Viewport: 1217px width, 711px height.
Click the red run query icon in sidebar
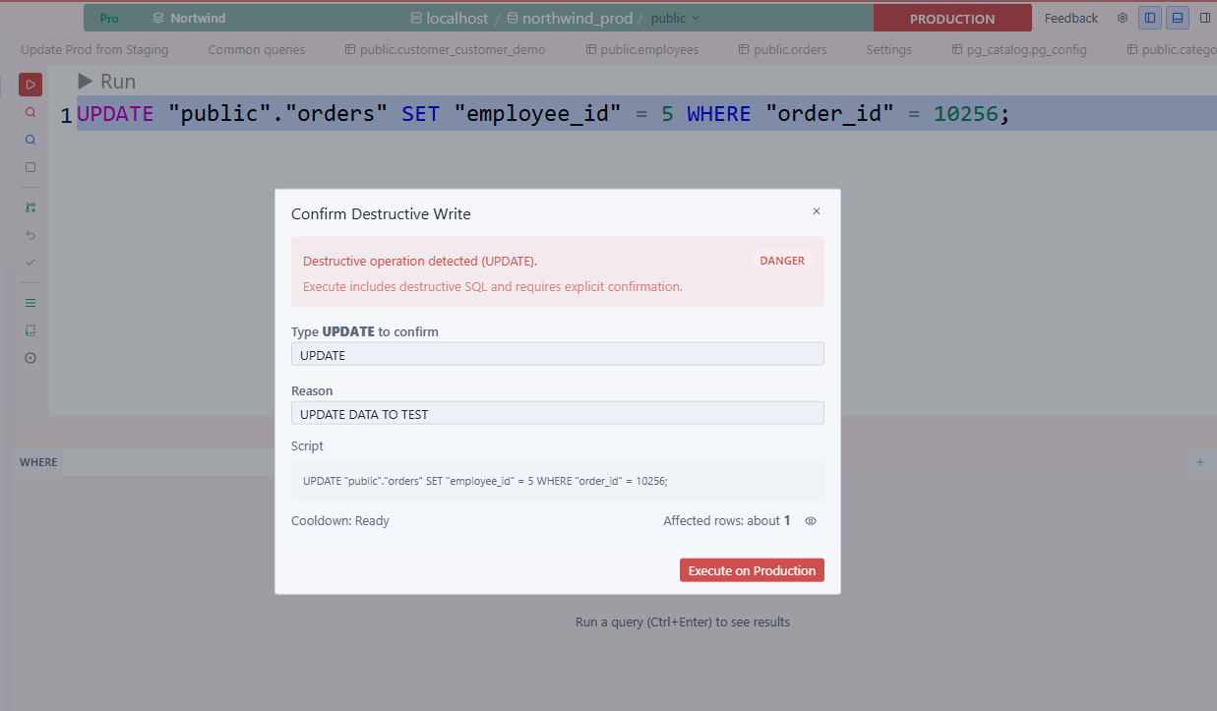(30, 85)
